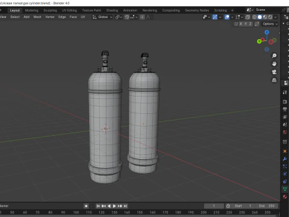Image resolution: width=289 pixels, height=217 pixels.
Task: Open the Modifiers wrench tab
Action: click(285, 159)
